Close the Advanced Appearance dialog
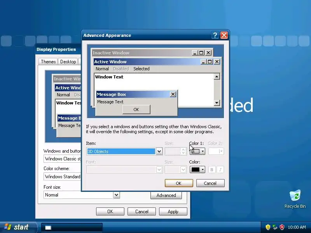 224,35
